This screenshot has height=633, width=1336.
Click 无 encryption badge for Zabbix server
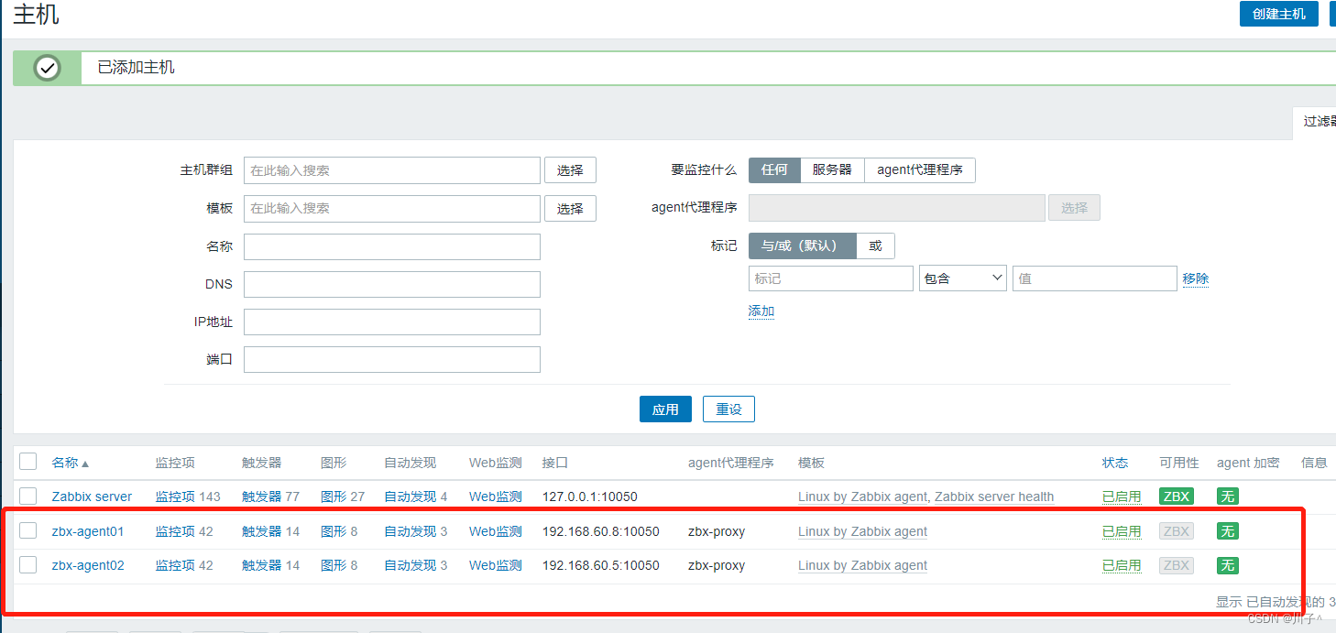[1228, 497]
